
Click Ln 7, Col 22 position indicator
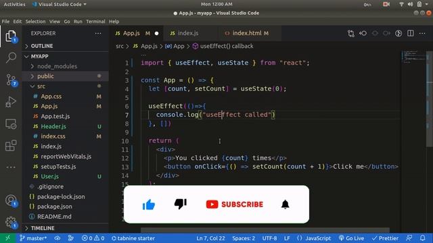tap(210, 238)
